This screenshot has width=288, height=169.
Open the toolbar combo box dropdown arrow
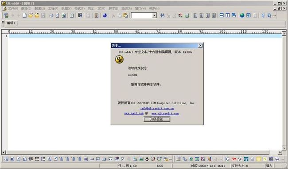coord(155,15)
